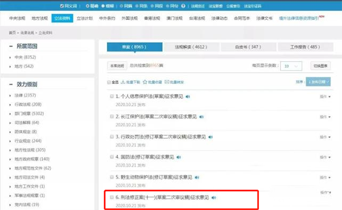Image resolution: width=342 pixels, height=210 pixels.
Task: Open the 台湾法规 menu item
Action: [x=197, y=18]
